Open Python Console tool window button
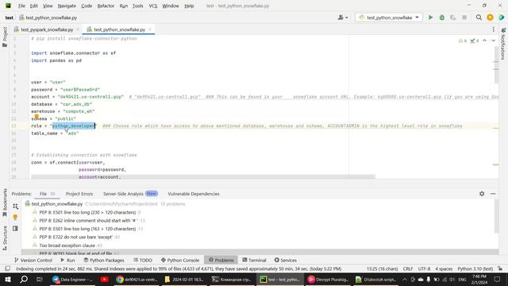The image size is (508, 286). 180,260
